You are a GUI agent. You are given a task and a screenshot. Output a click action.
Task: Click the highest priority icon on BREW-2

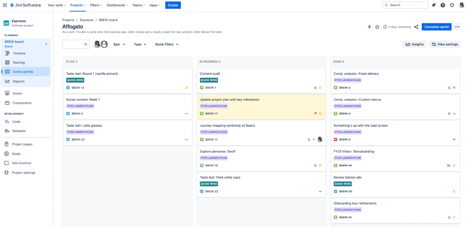pos(454,88)
